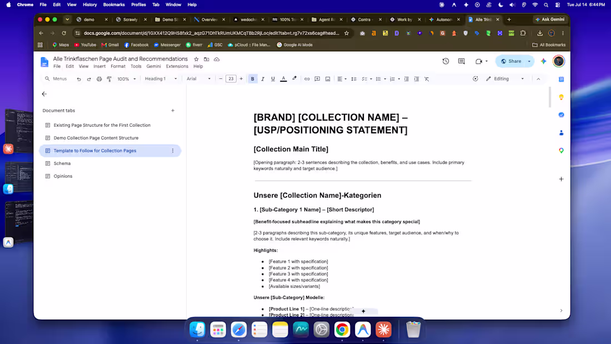
Task: Open the Spotlight search in menu bar
Action: 546,4
